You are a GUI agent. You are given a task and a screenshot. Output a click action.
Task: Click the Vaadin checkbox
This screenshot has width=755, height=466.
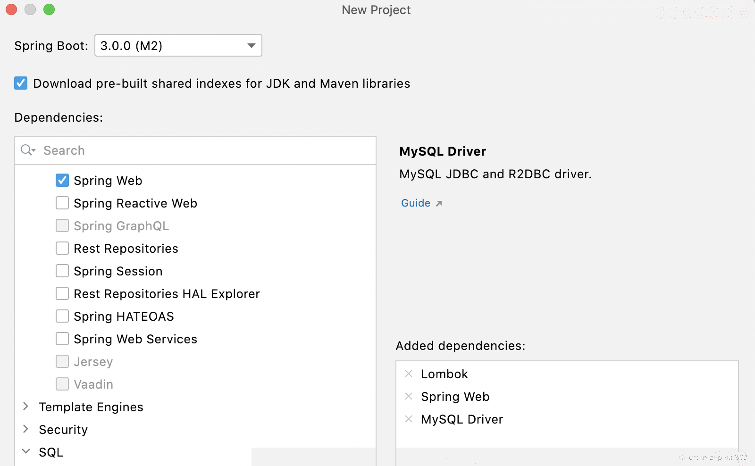pyautogui.click(x=62, y=384)
